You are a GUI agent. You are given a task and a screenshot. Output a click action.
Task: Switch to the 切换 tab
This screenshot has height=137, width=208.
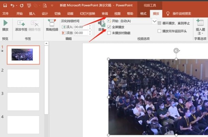click(x=57, y=14)
